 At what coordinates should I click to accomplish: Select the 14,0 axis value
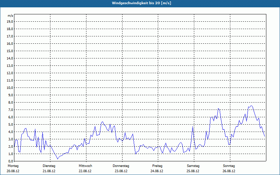pos(10,58)
